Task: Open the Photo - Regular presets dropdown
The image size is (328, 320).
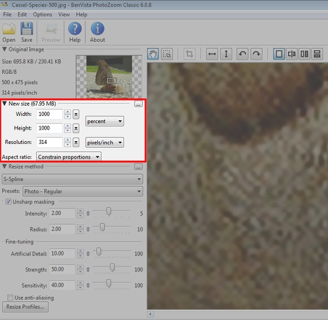Action: (83, 191)
